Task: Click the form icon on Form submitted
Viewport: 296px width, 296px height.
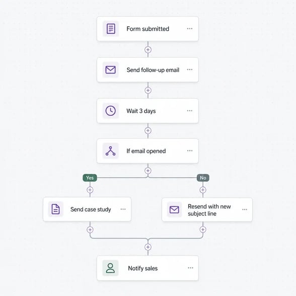Action: pos(111,29)
